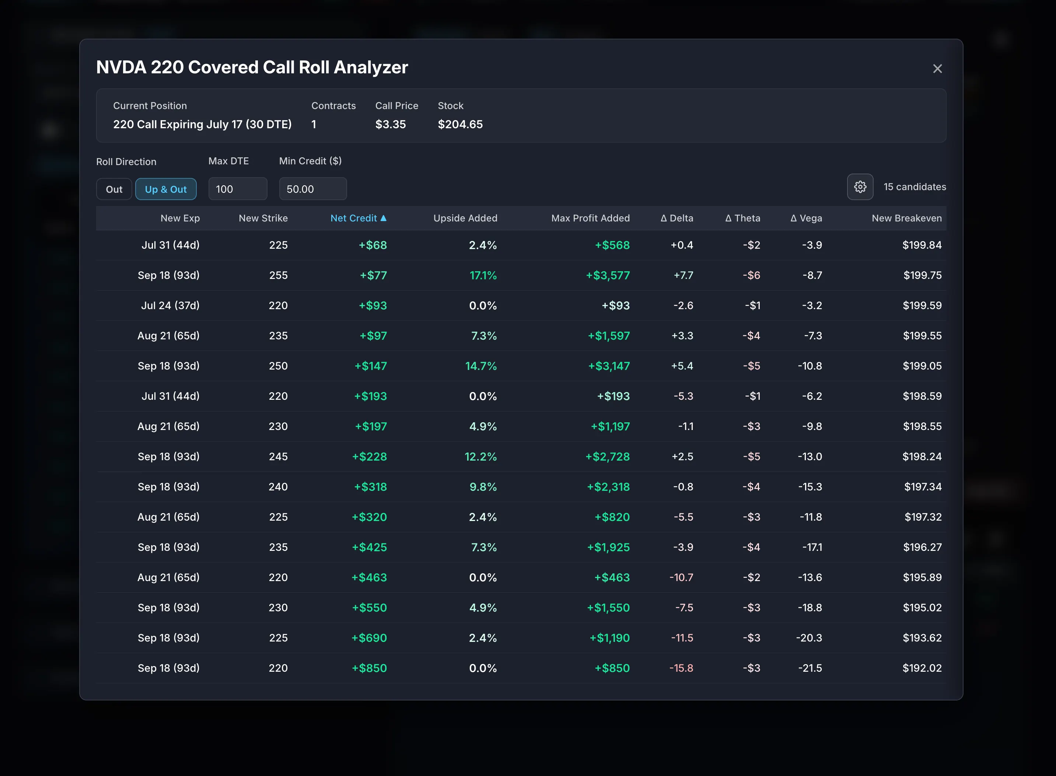This screenshot has width=1056, height=776.
Task: Select the +$68 net credit row
Action: point(521,245)
